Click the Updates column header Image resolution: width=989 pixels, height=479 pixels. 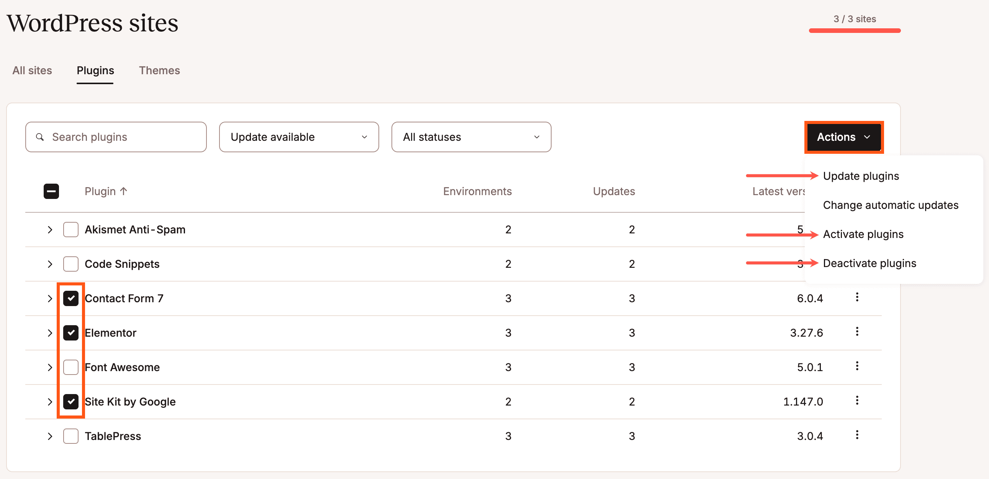614,191
